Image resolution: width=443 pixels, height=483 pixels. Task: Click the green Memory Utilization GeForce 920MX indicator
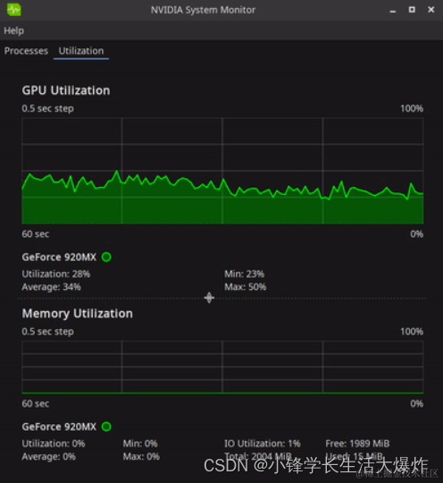coord(106,427)
